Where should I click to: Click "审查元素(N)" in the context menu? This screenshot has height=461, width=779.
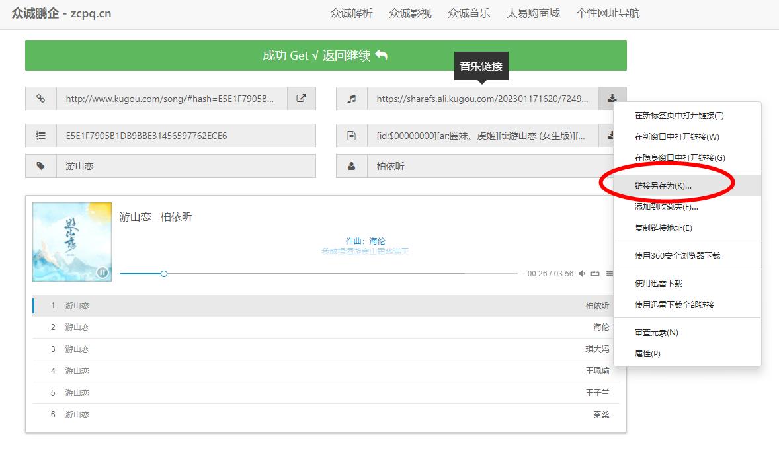(656, 333)
